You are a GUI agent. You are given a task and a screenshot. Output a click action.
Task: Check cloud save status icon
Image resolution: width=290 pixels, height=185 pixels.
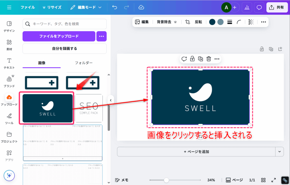click(141, 7)
